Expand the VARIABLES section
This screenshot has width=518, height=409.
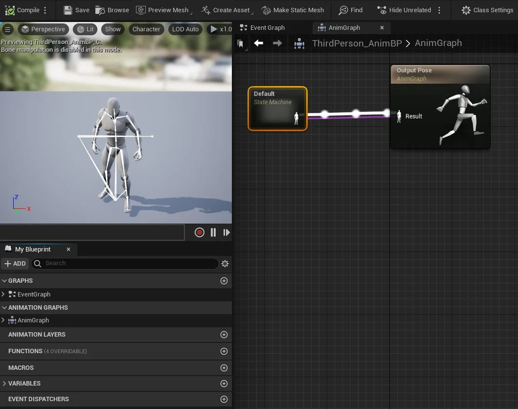[x=4, y=384]
